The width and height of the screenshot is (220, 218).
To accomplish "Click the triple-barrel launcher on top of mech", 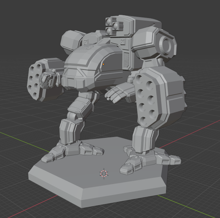I will click(x=114, y=26).
